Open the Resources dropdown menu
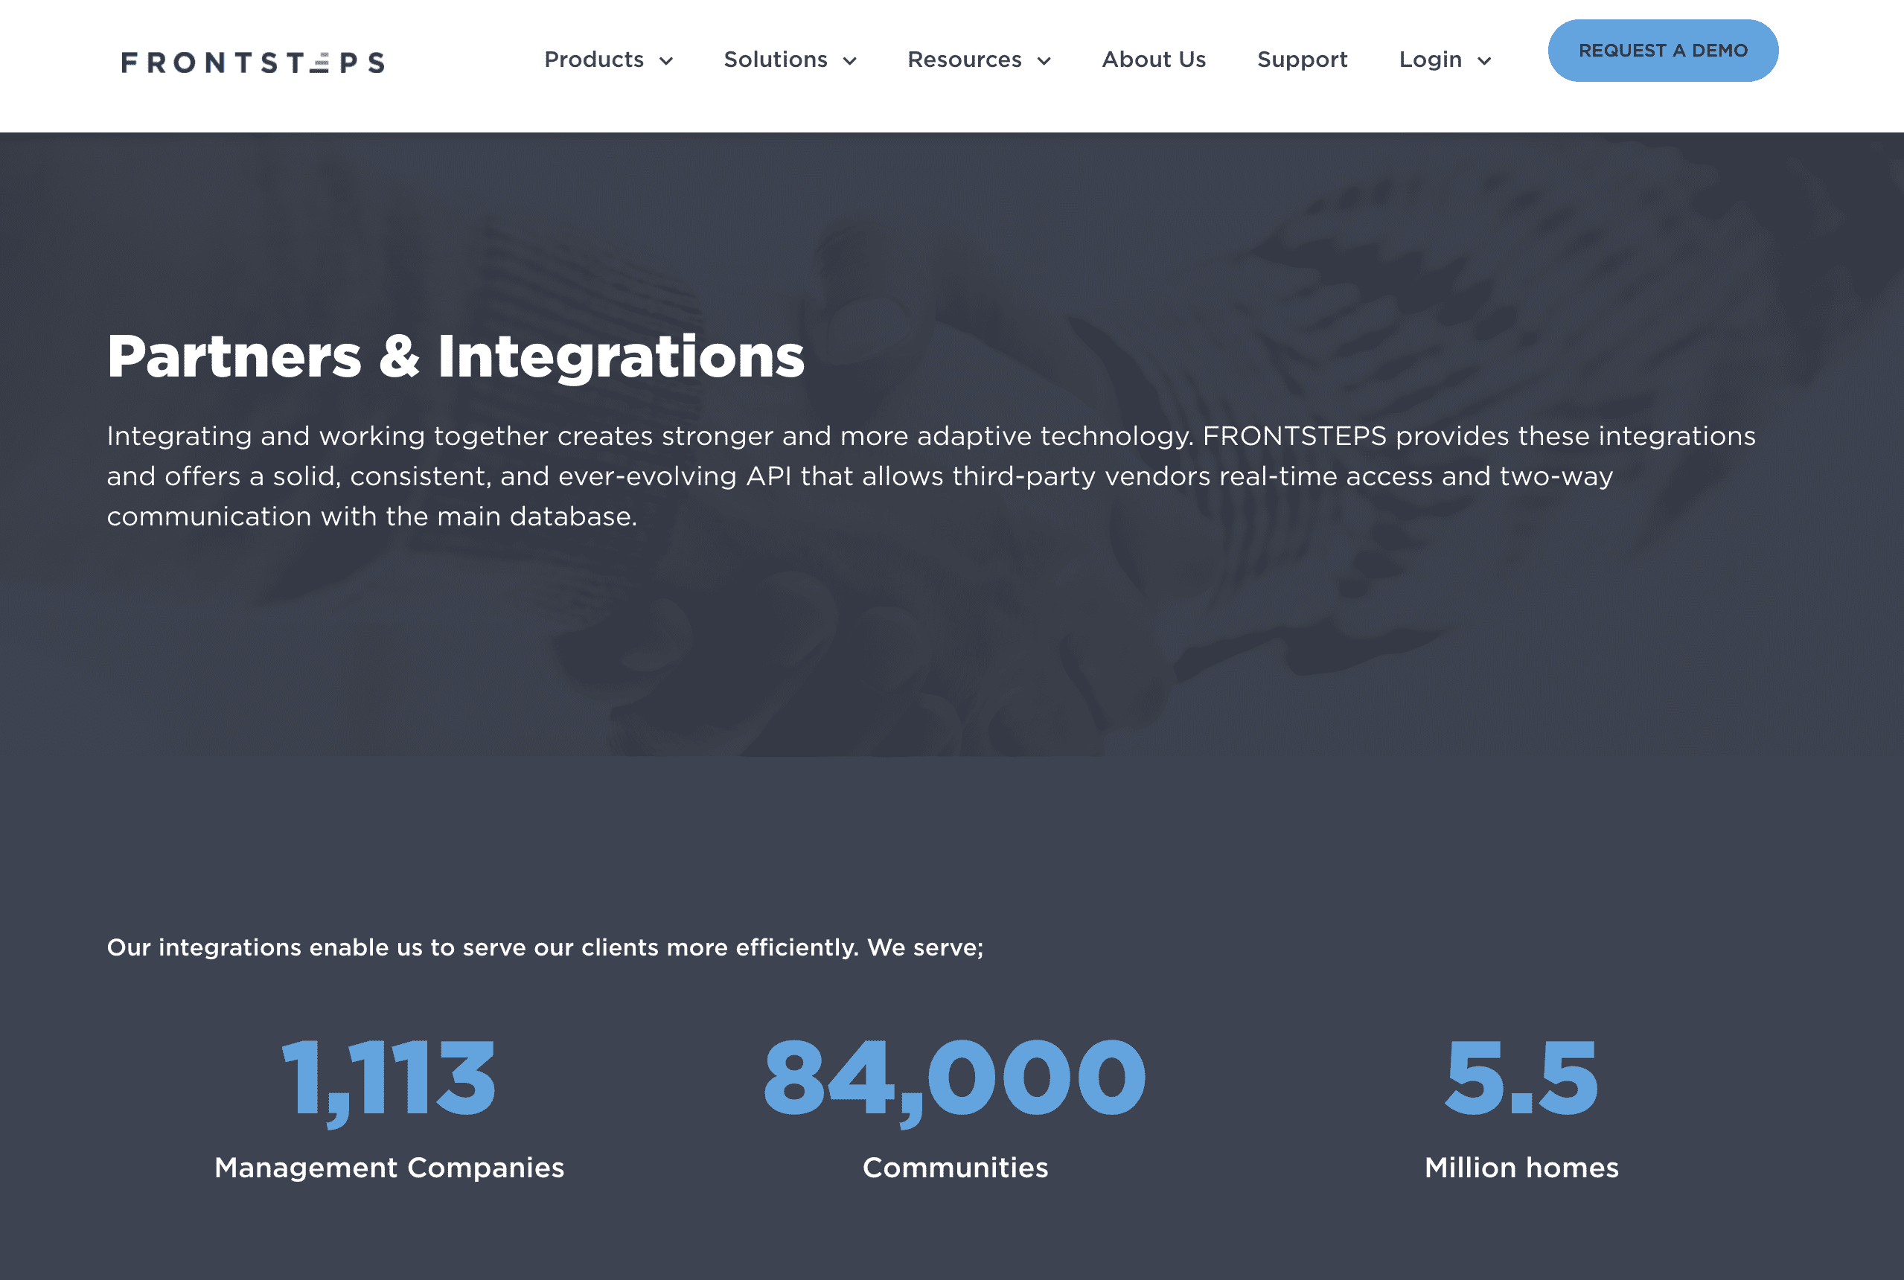Image resolution: width=1904 pixels, height=1280 pixels. 965,59
